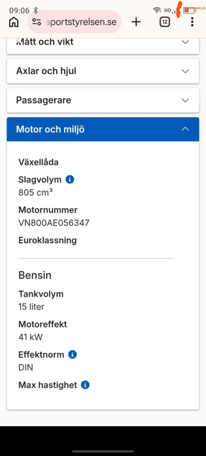Expand the Axlar och hjul section
The image size is (206, 456).
coord(103,71)
